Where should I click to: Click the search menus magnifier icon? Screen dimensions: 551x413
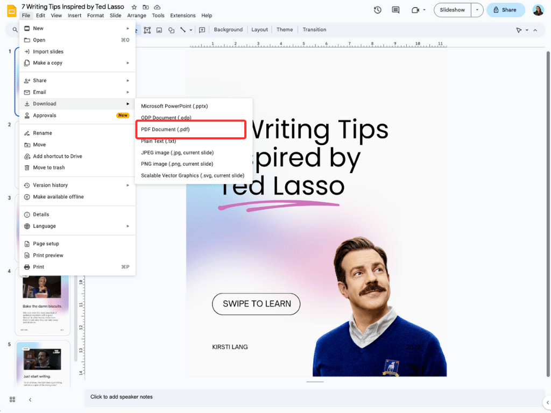tap(15, 30)
